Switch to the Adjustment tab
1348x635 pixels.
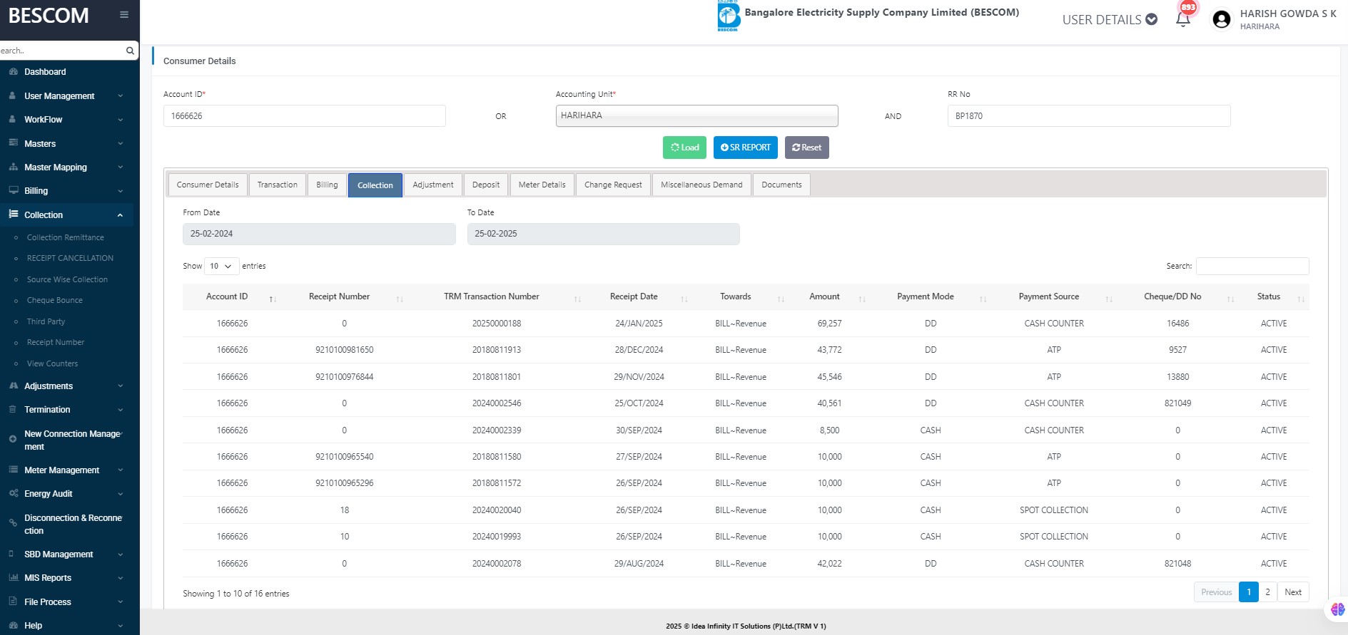[x=432, y=185]
